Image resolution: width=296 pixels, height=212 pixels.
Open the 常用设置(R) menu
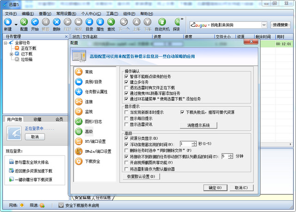(66, 13)
